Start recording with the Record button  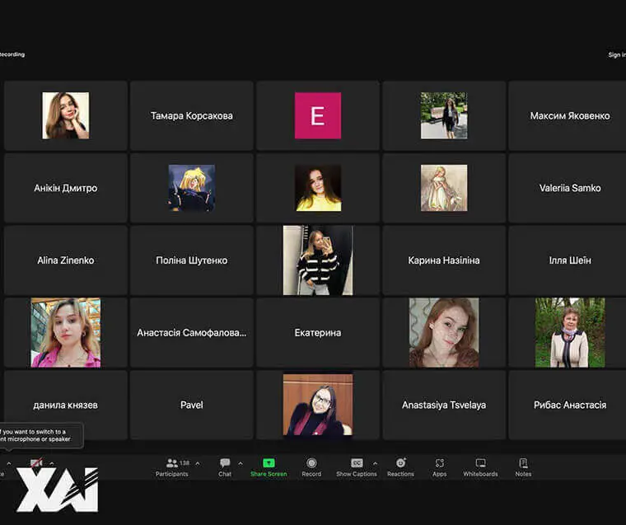pos(311,466)
